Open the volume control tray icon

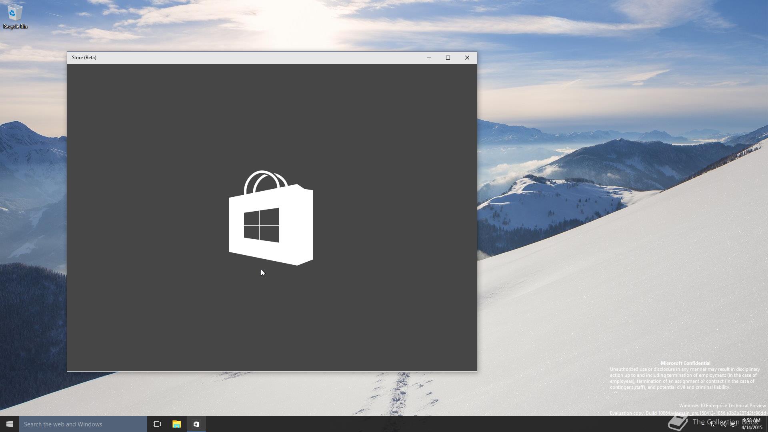(x=723, y=424)
